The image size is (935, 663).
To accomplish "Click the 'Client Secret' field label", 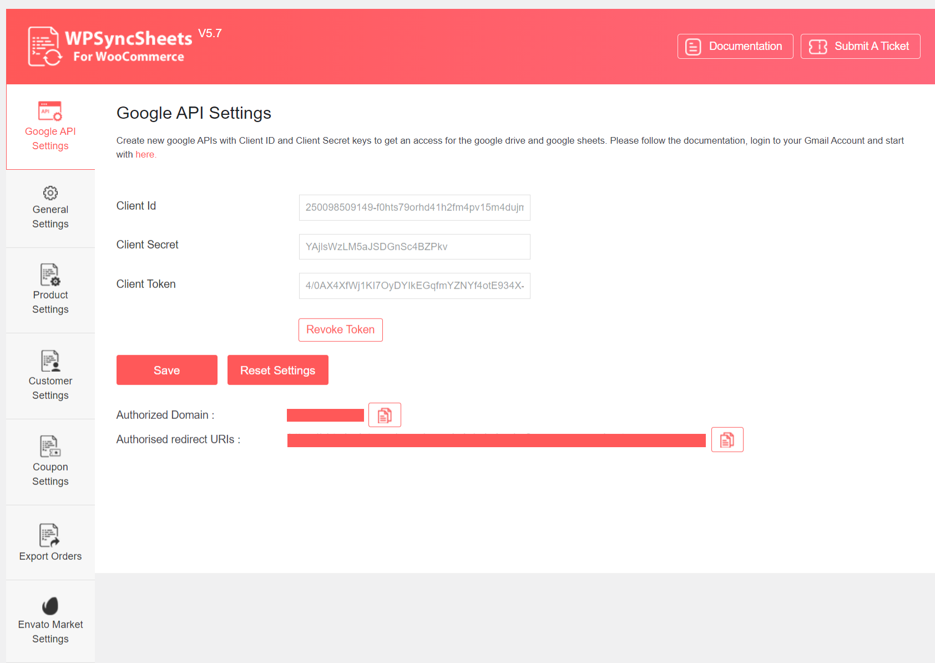I will point(147,245).
